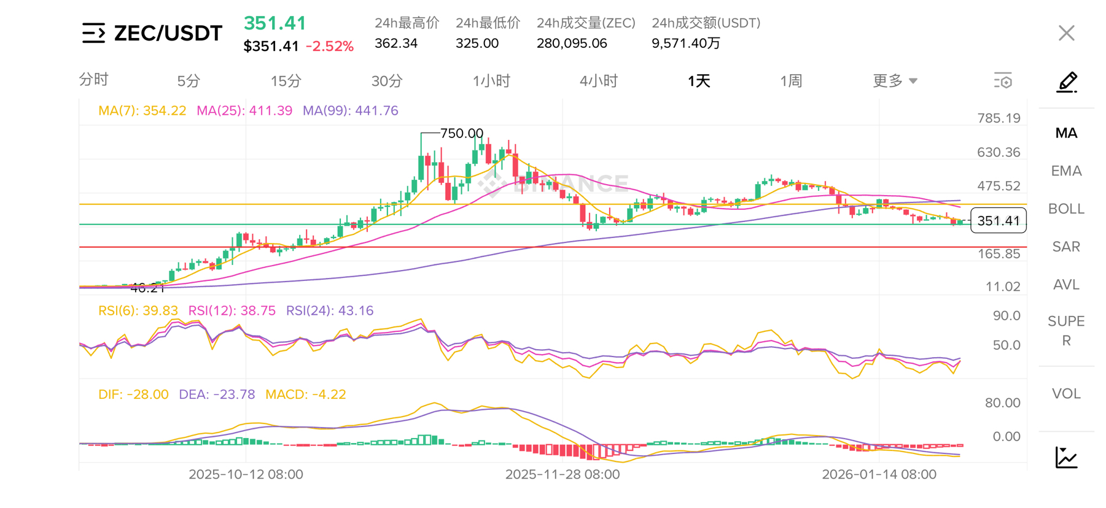The image size is (1106, 508).
Task: Click the 351.41 current price label on axis
Action: (x=998, y=221)
